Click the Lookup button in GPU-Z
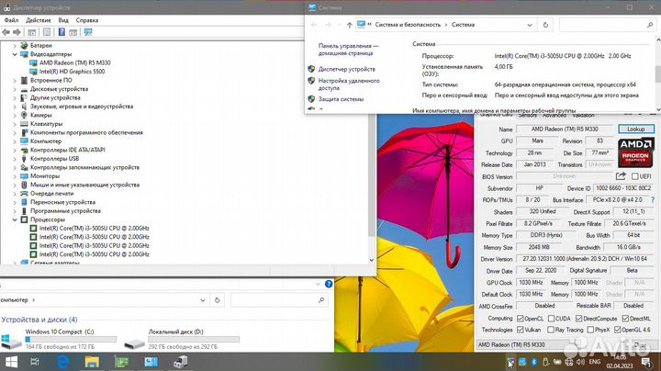The width and height of the screenshot is (661, 371). pyautogui.click(x=636, y=129)
